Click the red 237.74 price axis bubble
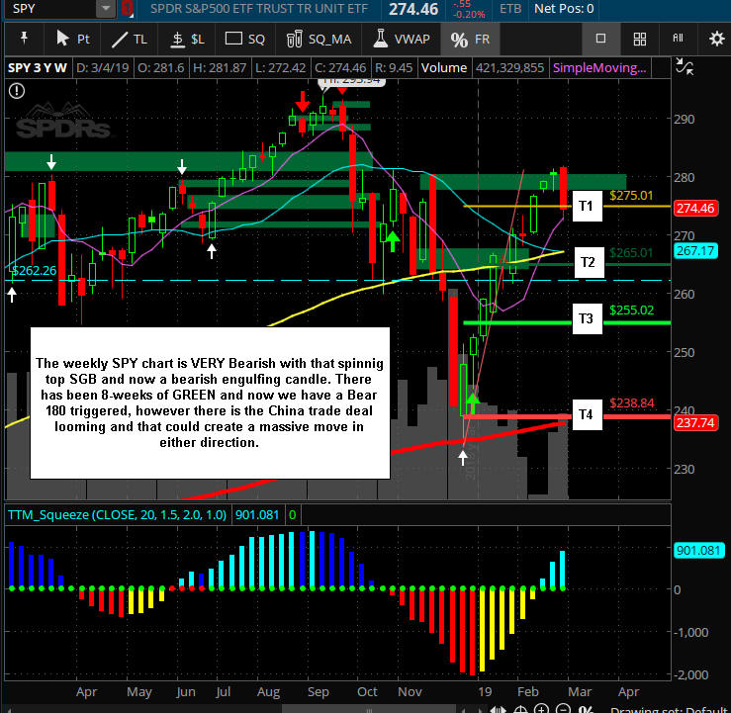Screen dimensions: 731x713 [695, 423]
